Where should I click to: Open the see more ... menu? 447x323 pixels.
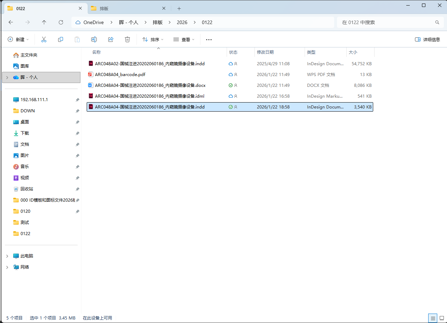click(209, 39)
